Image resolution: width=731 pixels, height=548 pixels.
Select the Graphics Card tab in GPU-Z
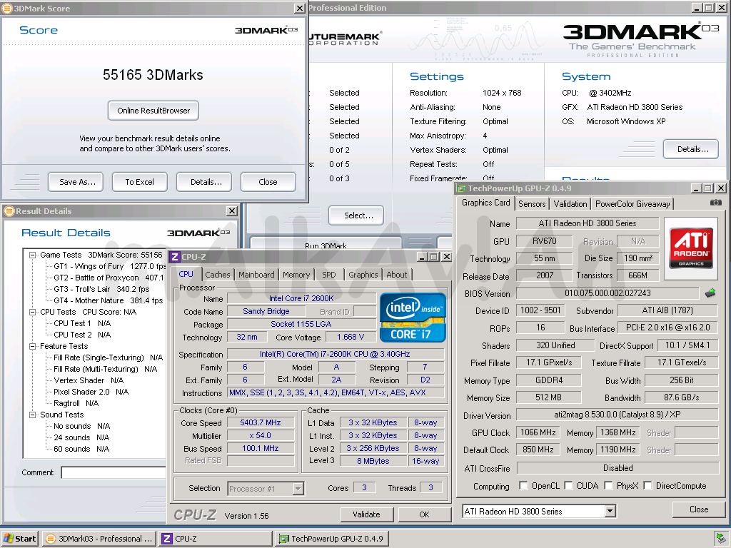point(485,203)
